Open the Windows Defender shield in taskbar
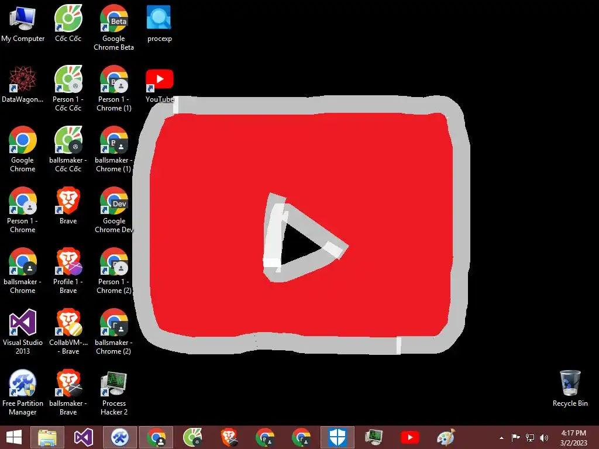This screenshot has height=449, width=599. (x=338, y=437)
